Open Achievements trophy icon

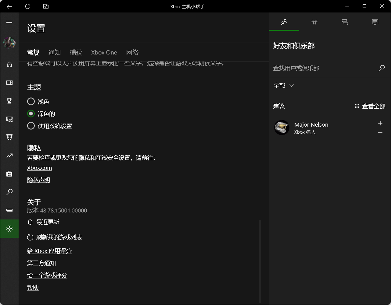pyautogui.click(x=9, y=101)
